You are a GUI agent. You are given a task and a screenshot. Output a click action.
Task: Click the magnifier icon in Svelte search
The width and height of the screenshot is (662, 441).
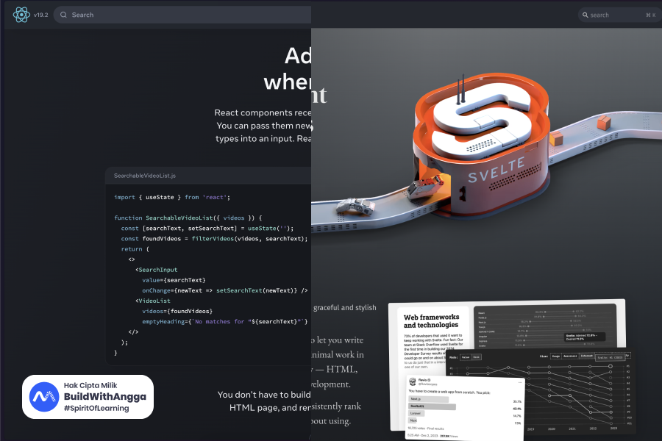point(584,15)
